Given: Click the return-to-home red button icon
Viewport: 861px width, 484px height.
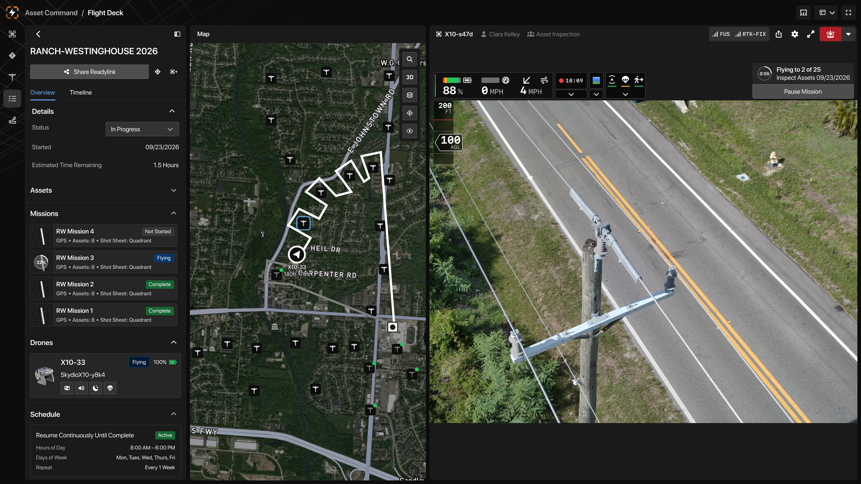Looking at the screenshot, I should pos(830,34).
